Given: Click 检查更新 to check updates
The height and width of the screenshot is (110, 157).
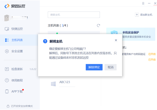Looking at the screenshot, I should tap(17, 69).
